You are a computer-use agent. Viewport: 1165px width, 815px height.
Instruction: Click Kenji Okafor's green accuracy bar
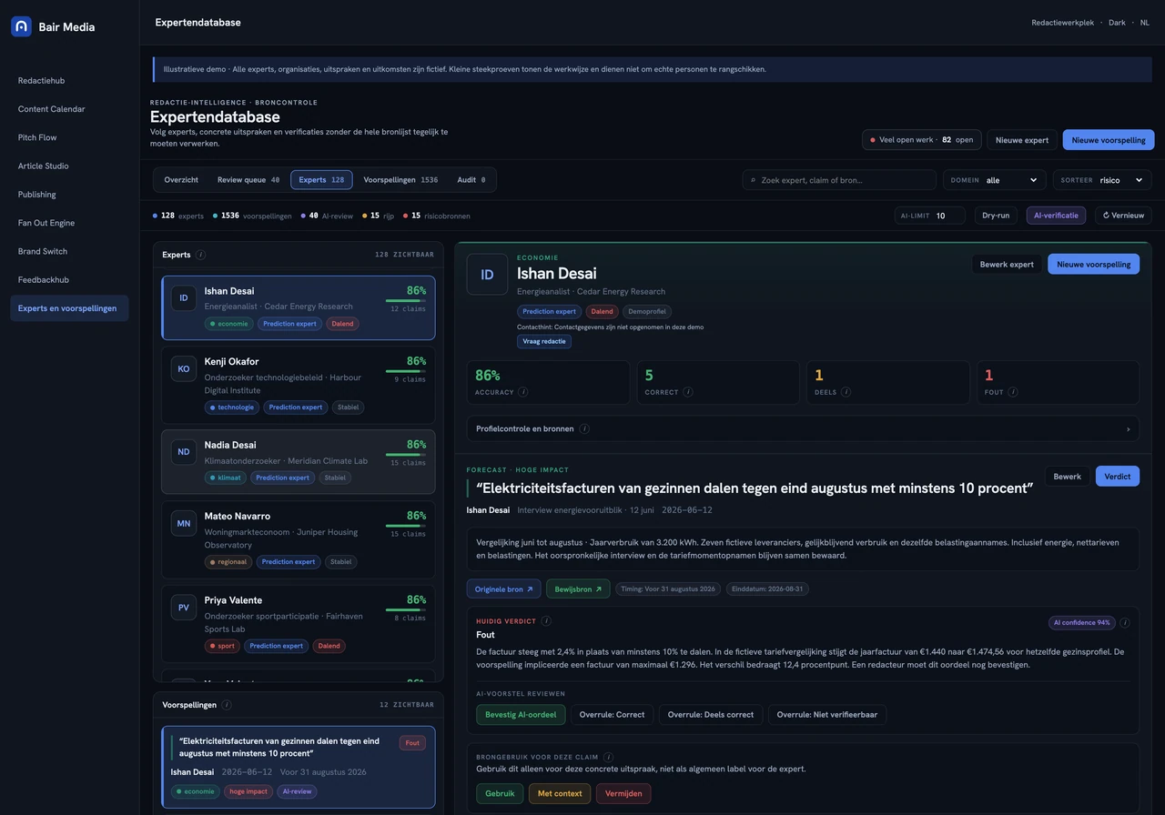[x=405, y=371]
